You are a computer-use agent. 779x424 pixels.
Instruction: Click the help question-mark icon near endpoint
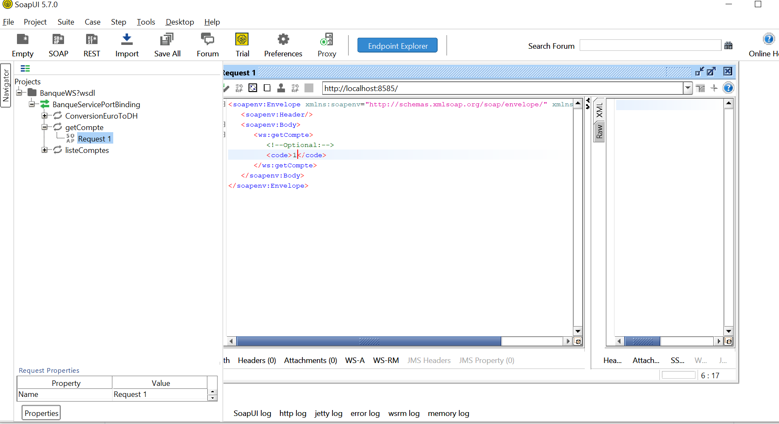click(x=728, y=88)
